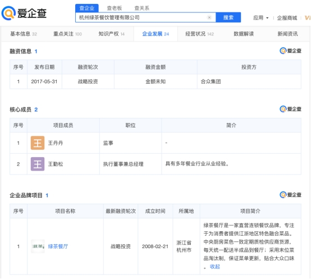Click the 绿茶餐厅 brand logo thumbnail

pos(38,246)
